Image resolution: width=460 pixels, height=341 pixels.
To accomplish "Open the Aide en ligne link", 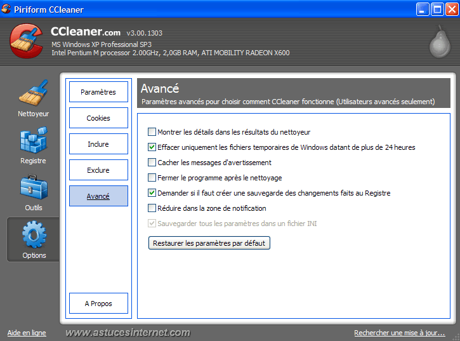I will [x=27, y=333].
